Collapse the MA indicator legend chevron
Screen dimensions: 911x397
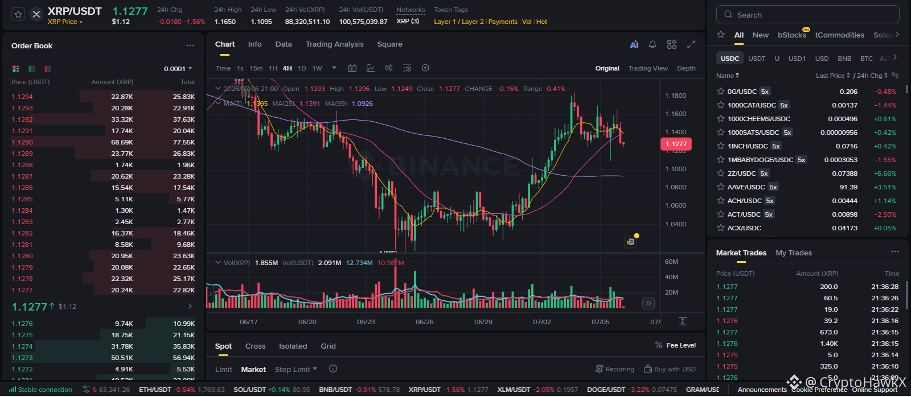pos(218,103)
